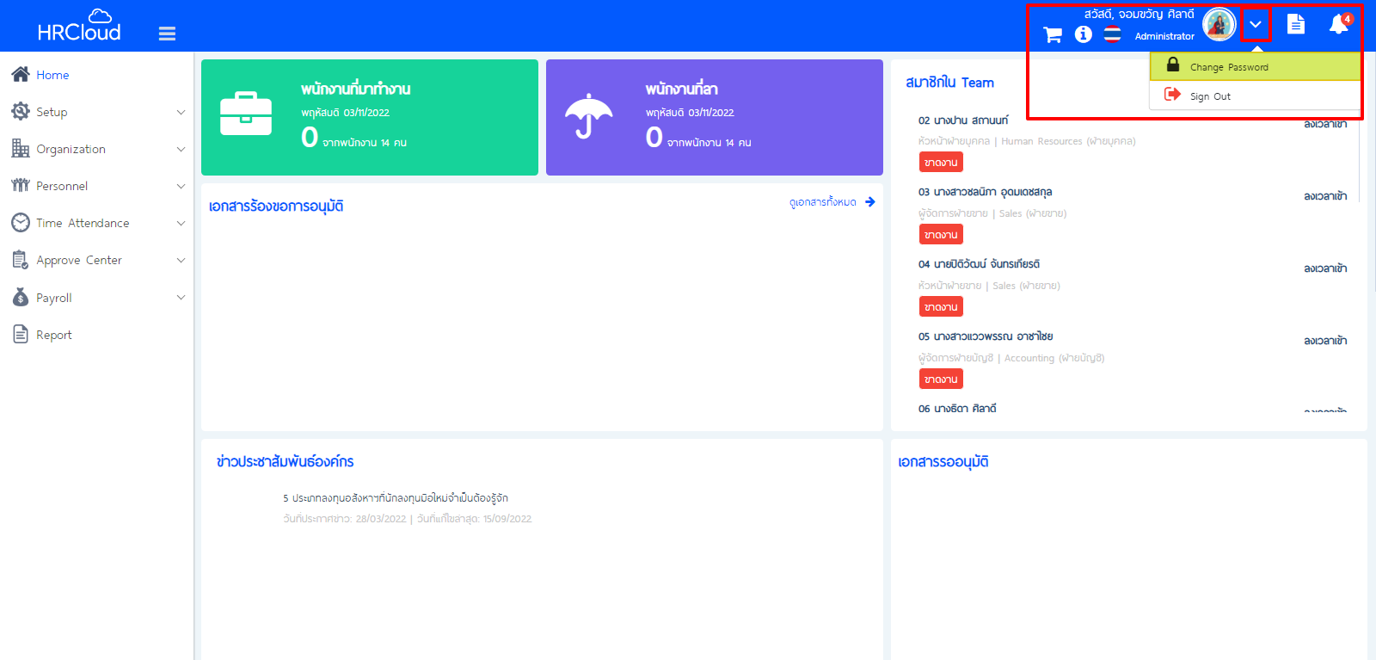Toggle the hamburger sidebar menu
This screenshot has width=1376, height=660.
click(167, 34)
